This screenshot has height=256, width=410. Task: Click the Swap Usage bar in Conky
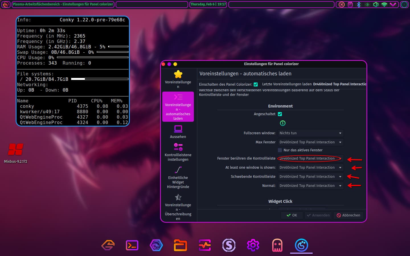(x=112, y=52)
